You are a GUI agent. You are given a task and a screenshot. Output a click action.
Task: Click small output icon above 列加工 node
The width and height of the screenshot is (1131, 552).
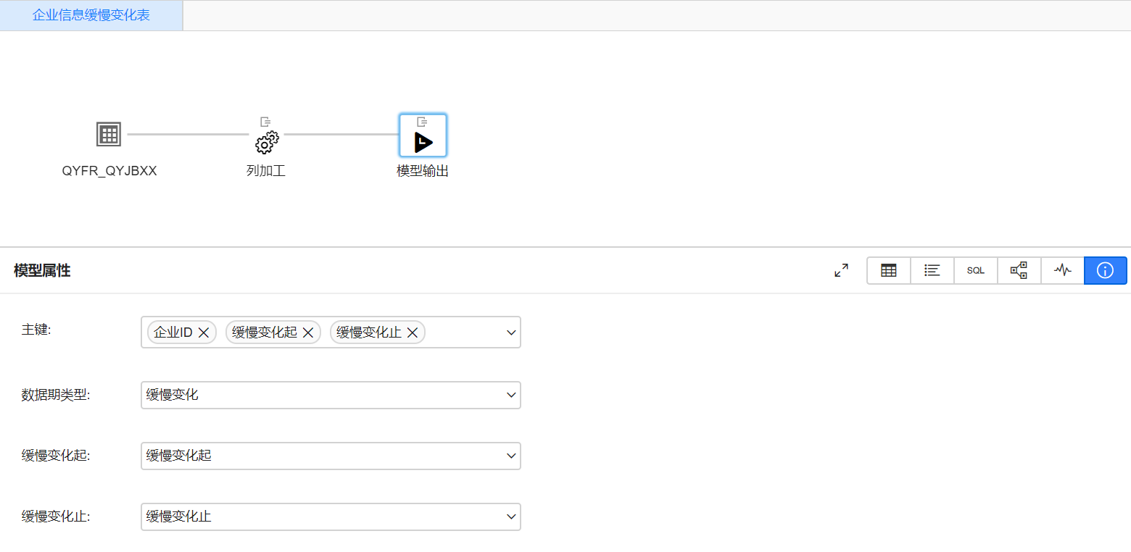click(x=266, y=122)
